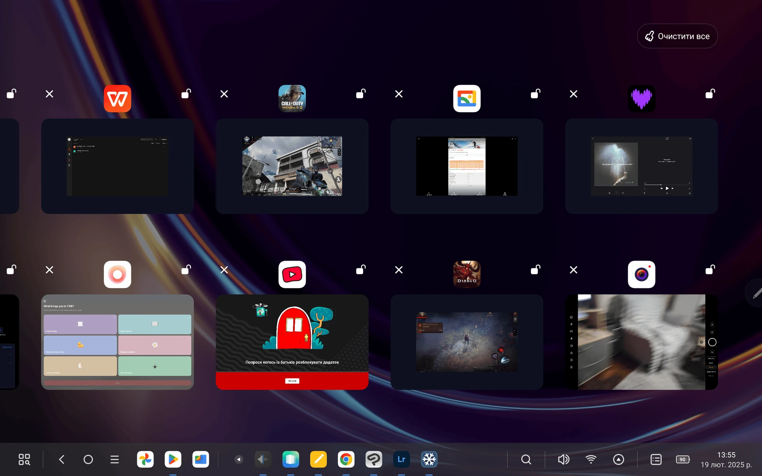Close the Diablo card
762x476 pixels.
tap(399, 270)
